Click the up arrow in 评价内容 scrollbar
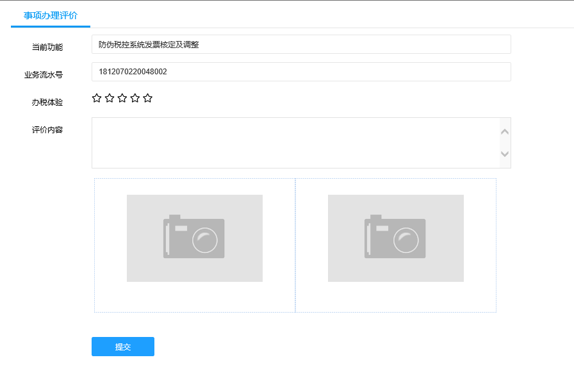574x369 pixels. click(x=505, y=131)
